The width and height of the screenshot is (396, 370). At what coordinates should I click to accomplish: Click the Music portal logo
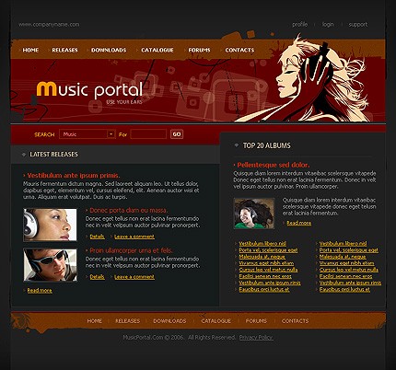[89, 91]
